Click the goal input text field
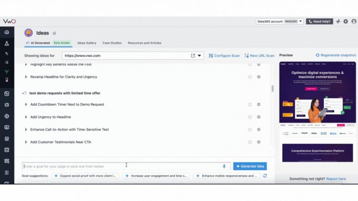 tap(120, 166)
